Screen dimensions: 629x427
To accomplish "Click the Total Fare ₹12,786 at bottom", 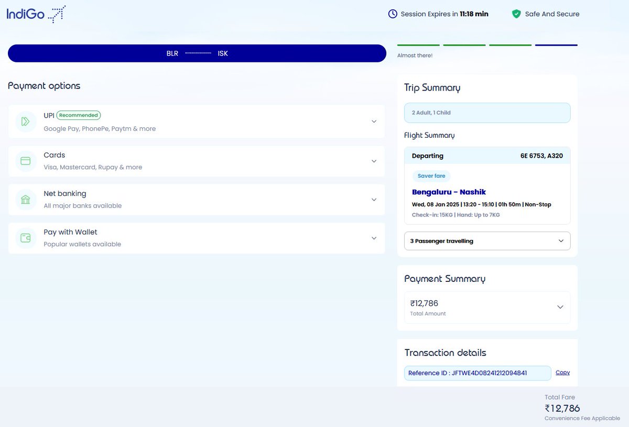I will click(562, 408).
